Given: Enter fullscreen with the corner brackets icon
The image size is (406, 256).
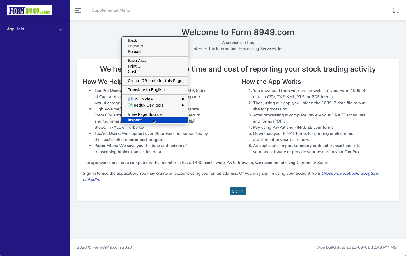Looking at the screenshot, I should click(396, 10).
